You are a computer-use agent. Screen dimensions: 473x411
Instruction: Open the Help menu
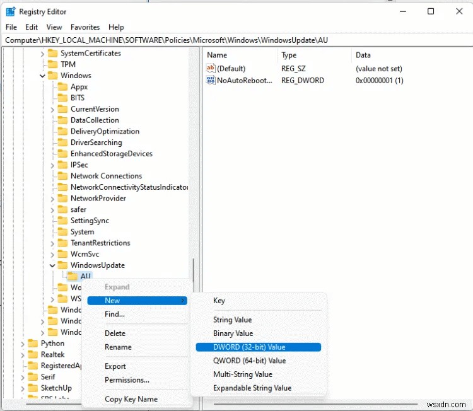pos(116,27)
